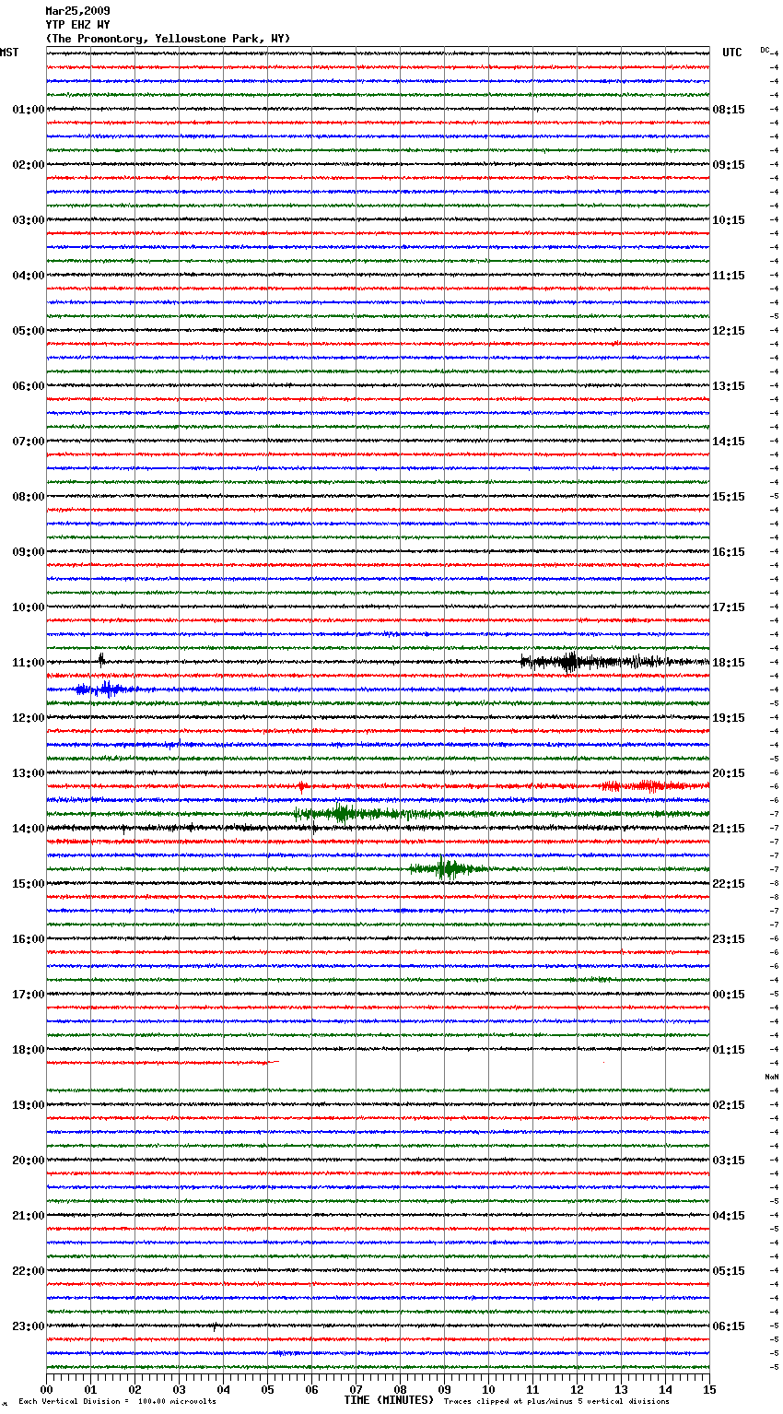Image resolution: width=783 pixels, height=1414 pixels.
Task: Click the "03:15" UTC time label
Action: click(729, 1161)
